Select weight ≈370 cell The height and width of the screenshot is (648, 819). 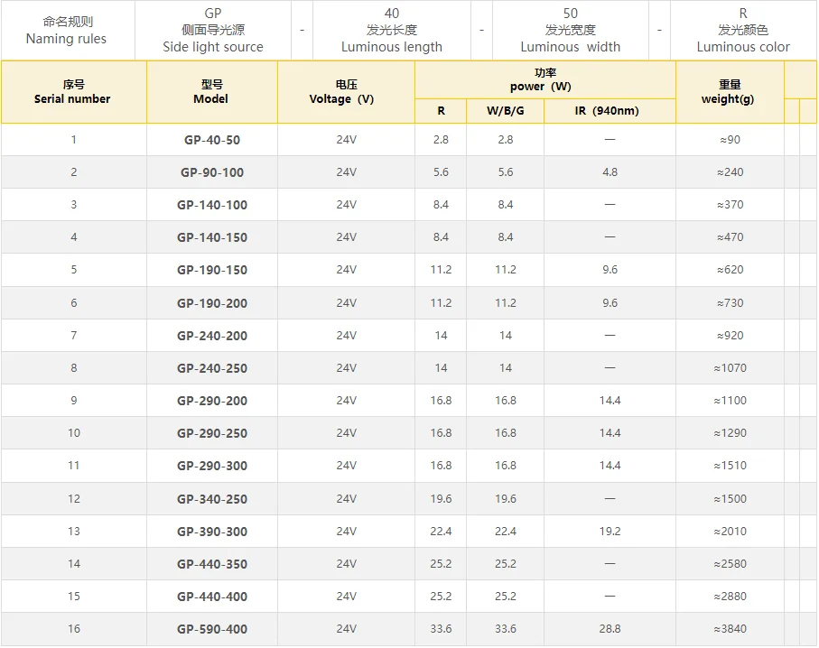[x=730, y=205]
